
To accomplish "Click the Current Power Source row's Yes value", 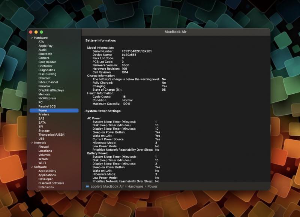I will click(157, 139).
